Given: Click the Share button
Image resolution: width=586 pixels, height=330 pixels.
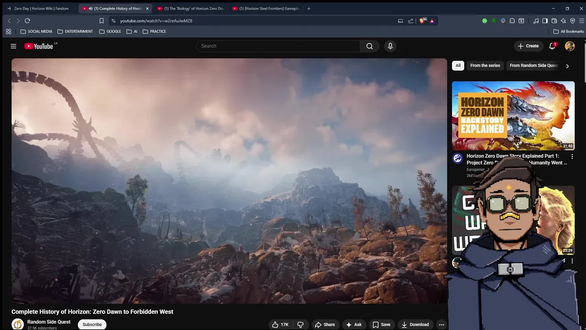Looking at the screenshot, I should (x=325, y=324).
